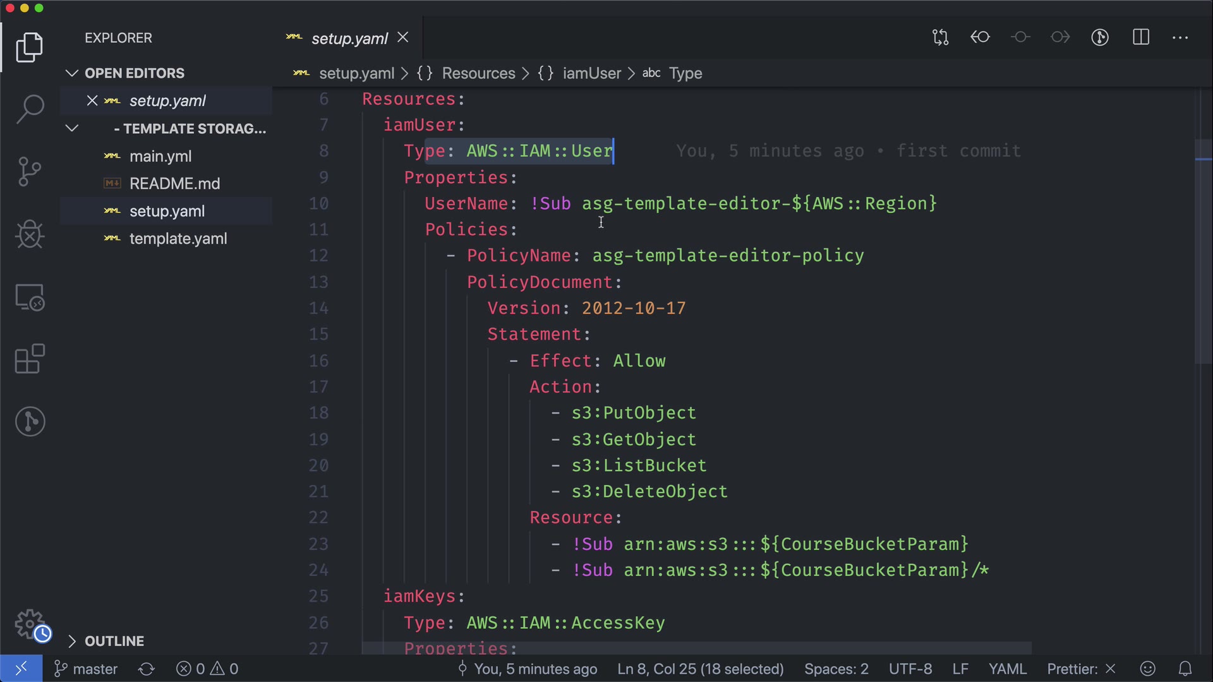Click the Prettier status bar toggle
Screen dimensions: 1213x682
(x=1081, y=669)
